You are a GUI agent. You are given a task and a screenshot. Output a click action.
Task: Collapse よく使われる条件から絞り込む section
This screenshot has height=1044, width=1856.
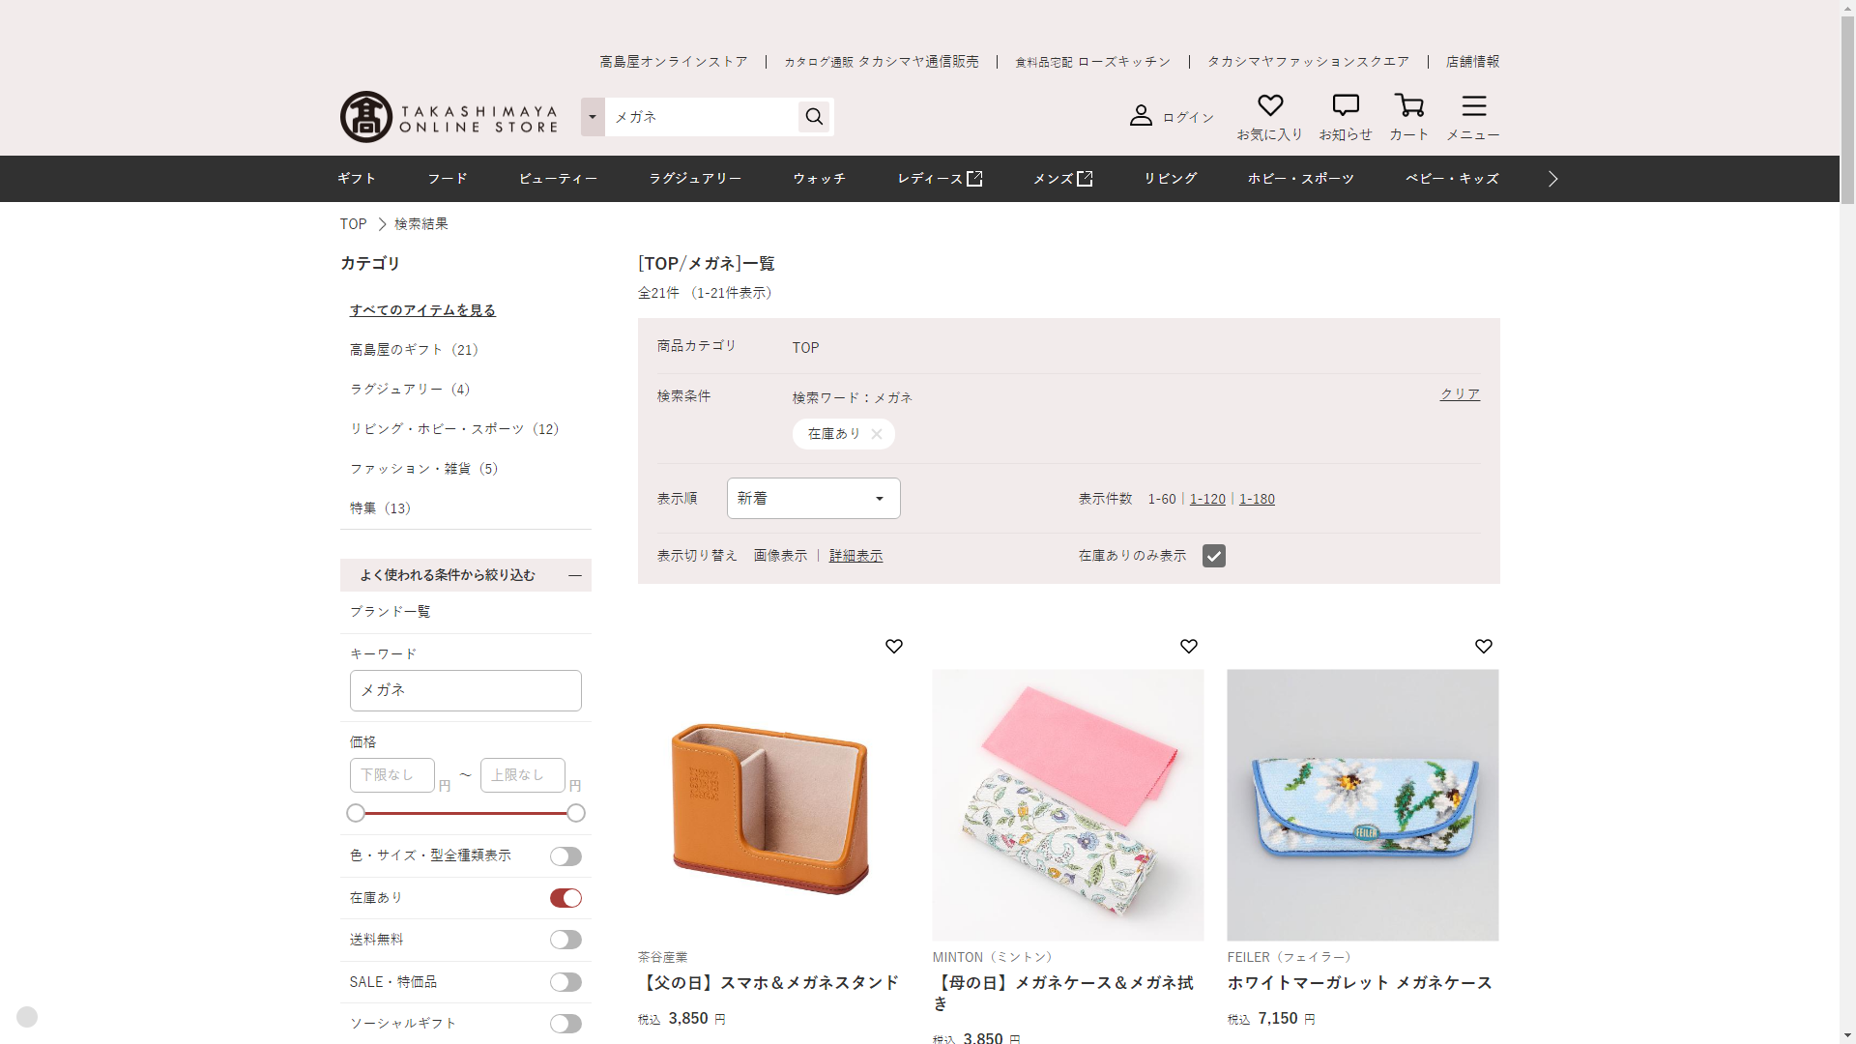574,575
